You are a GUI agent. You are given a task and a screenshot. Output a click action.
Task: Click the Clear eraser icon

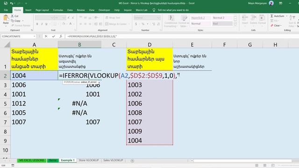click(x=272, y=25)
